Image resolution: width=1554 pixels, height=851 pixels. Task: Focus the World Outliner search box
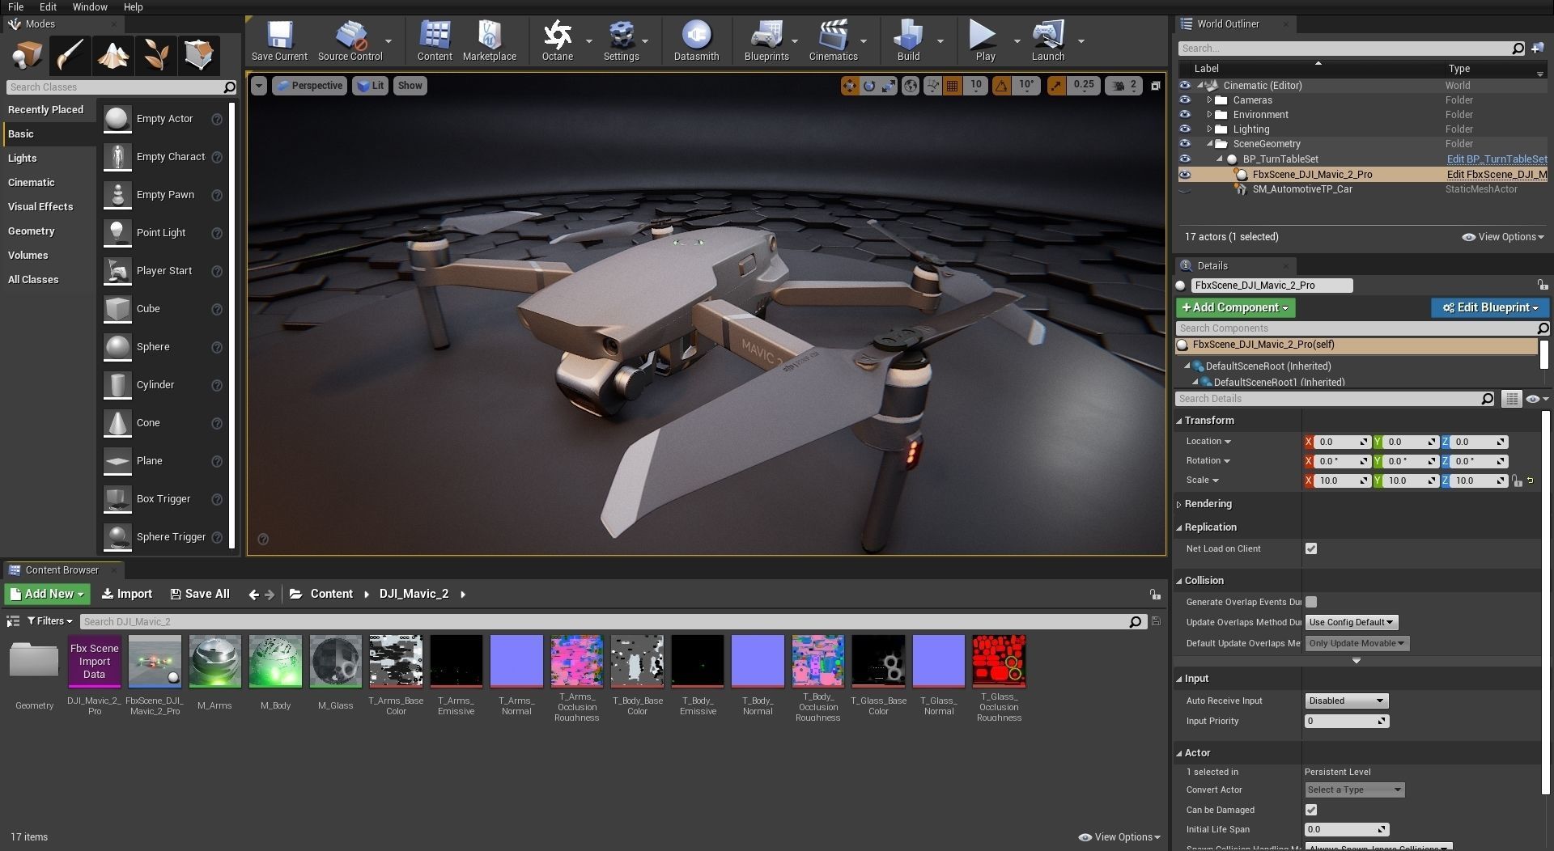[x=1351, y=49]
